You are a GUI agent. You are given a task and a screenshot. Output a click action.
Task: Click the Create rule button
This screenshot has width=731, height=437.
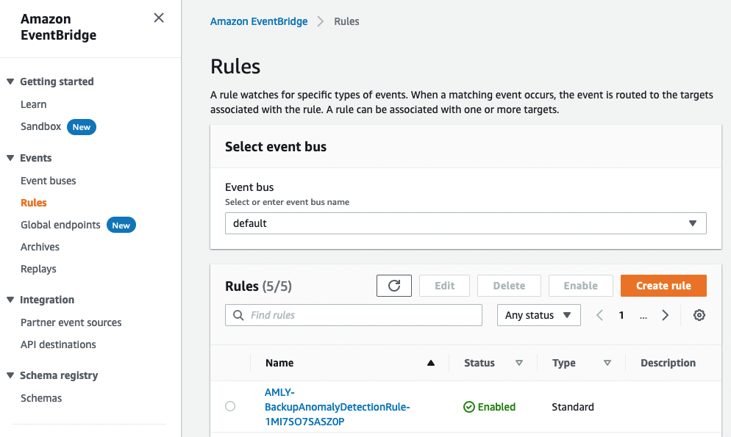pyautogui.click(x=663, y=286)
